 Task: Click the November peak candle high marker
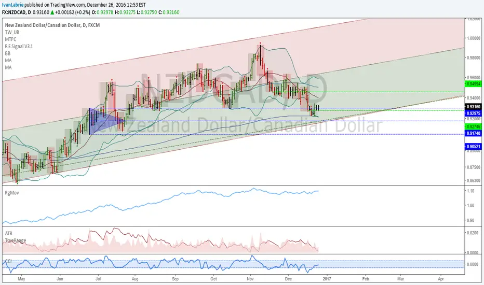click(x=261, y=44)
